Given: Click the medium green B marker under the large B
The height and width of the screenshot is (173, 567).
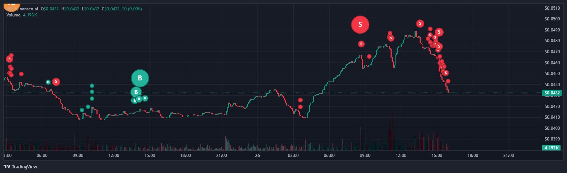Looking at the screenshot, I should pos(136,92).
